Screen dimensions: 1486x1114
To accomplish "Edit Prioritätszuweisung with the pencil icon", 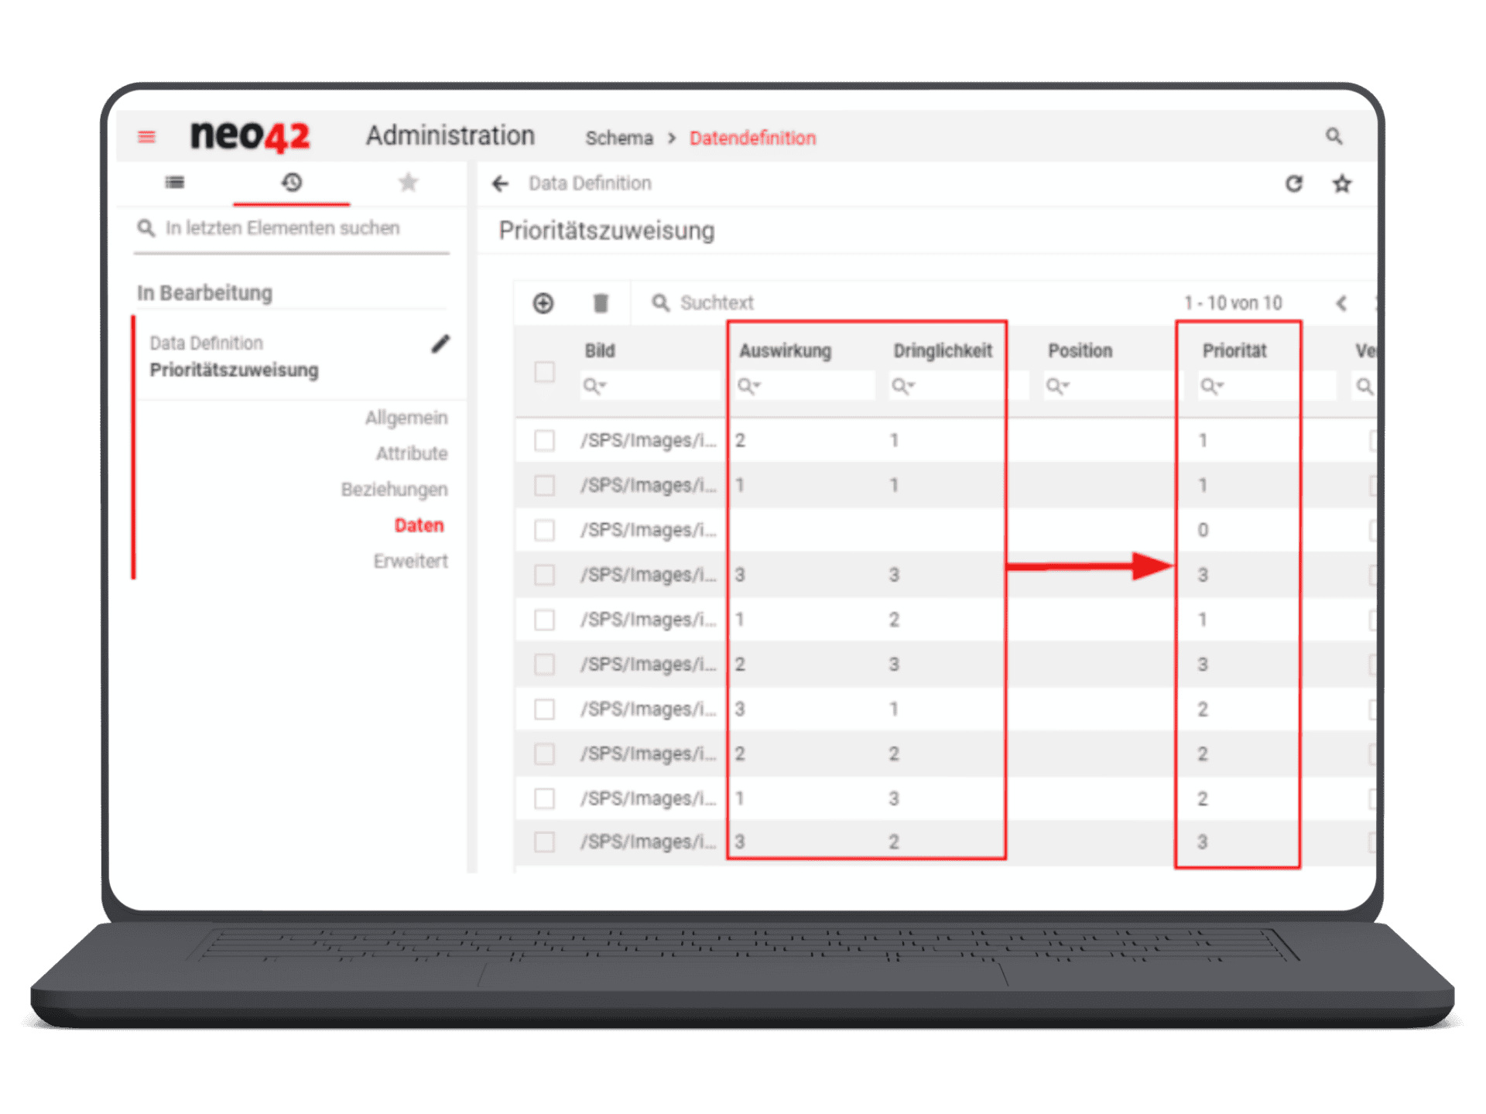I will 440,344.
